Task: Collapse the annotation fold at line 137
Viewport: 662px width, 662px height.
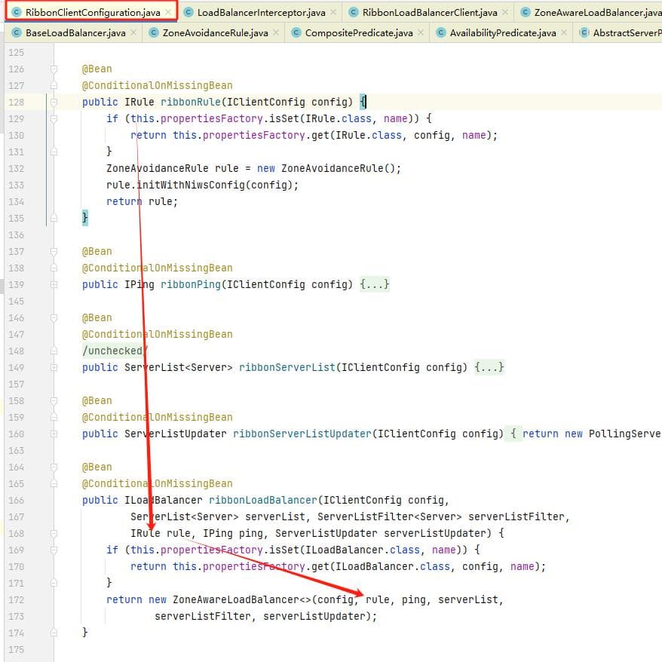Action: (54, 252)
